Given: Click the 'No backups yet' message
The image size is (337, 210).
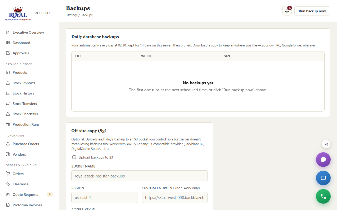Looking at the screenshot, I should (198, 83).
